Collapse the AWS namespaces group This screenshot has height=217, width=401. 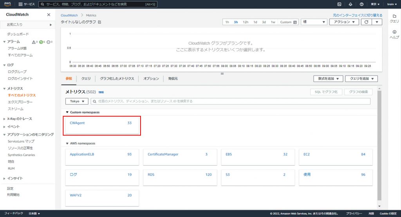[x=67, y=144]
